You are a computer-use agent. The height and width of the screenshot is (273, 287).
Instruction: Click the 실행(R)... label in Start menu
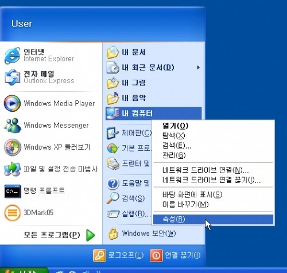[x=136, y=214]
